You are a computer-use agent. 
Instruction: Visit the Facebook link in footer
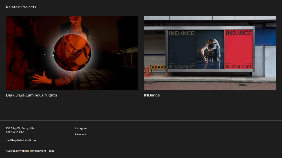81,134
